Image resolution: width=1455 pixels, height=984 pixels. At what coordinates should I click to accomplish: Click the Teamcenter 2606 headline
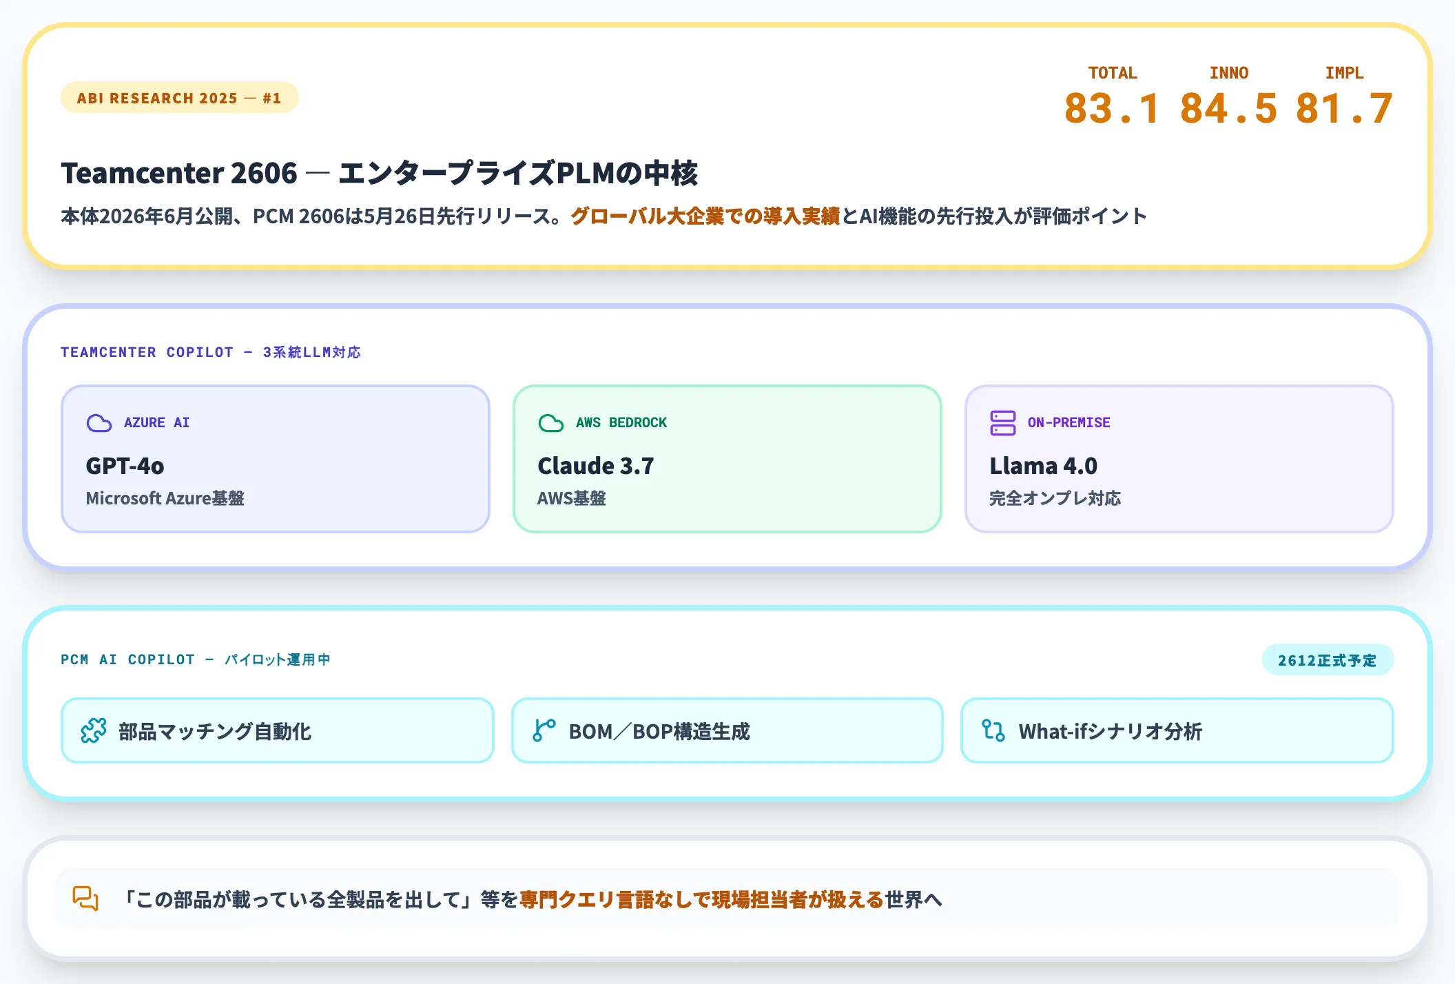380,173
